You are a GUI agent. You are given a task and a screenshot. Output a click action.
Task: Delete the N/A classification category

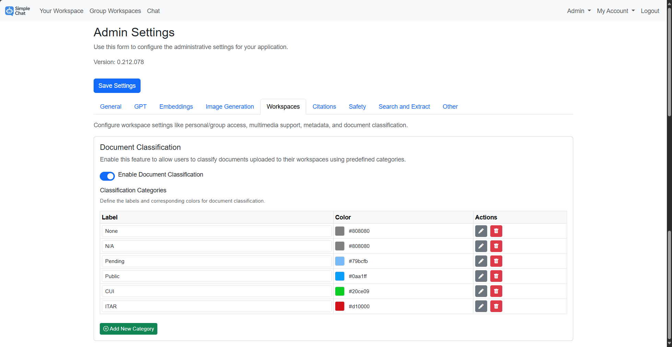tap(496, 246)
